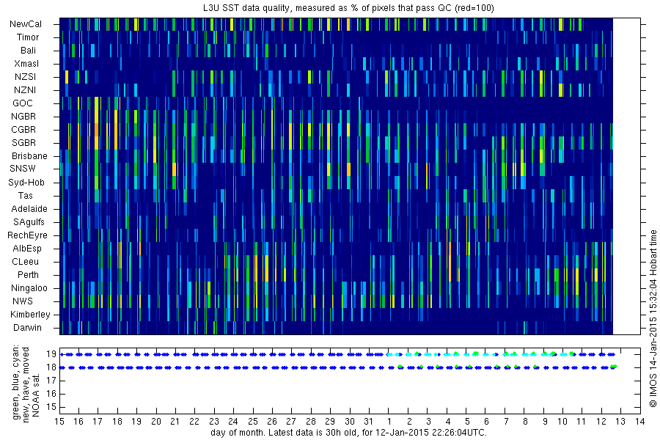Viewport: 660px width, 440px height.
Task: Click satellite axis label 19
Action: tap(51, 354)
